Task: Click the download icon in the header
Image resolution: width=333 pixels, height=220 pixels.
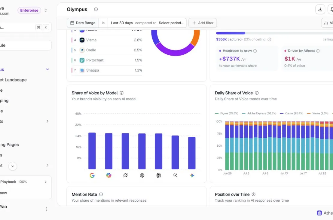Action: coord(320,9)
